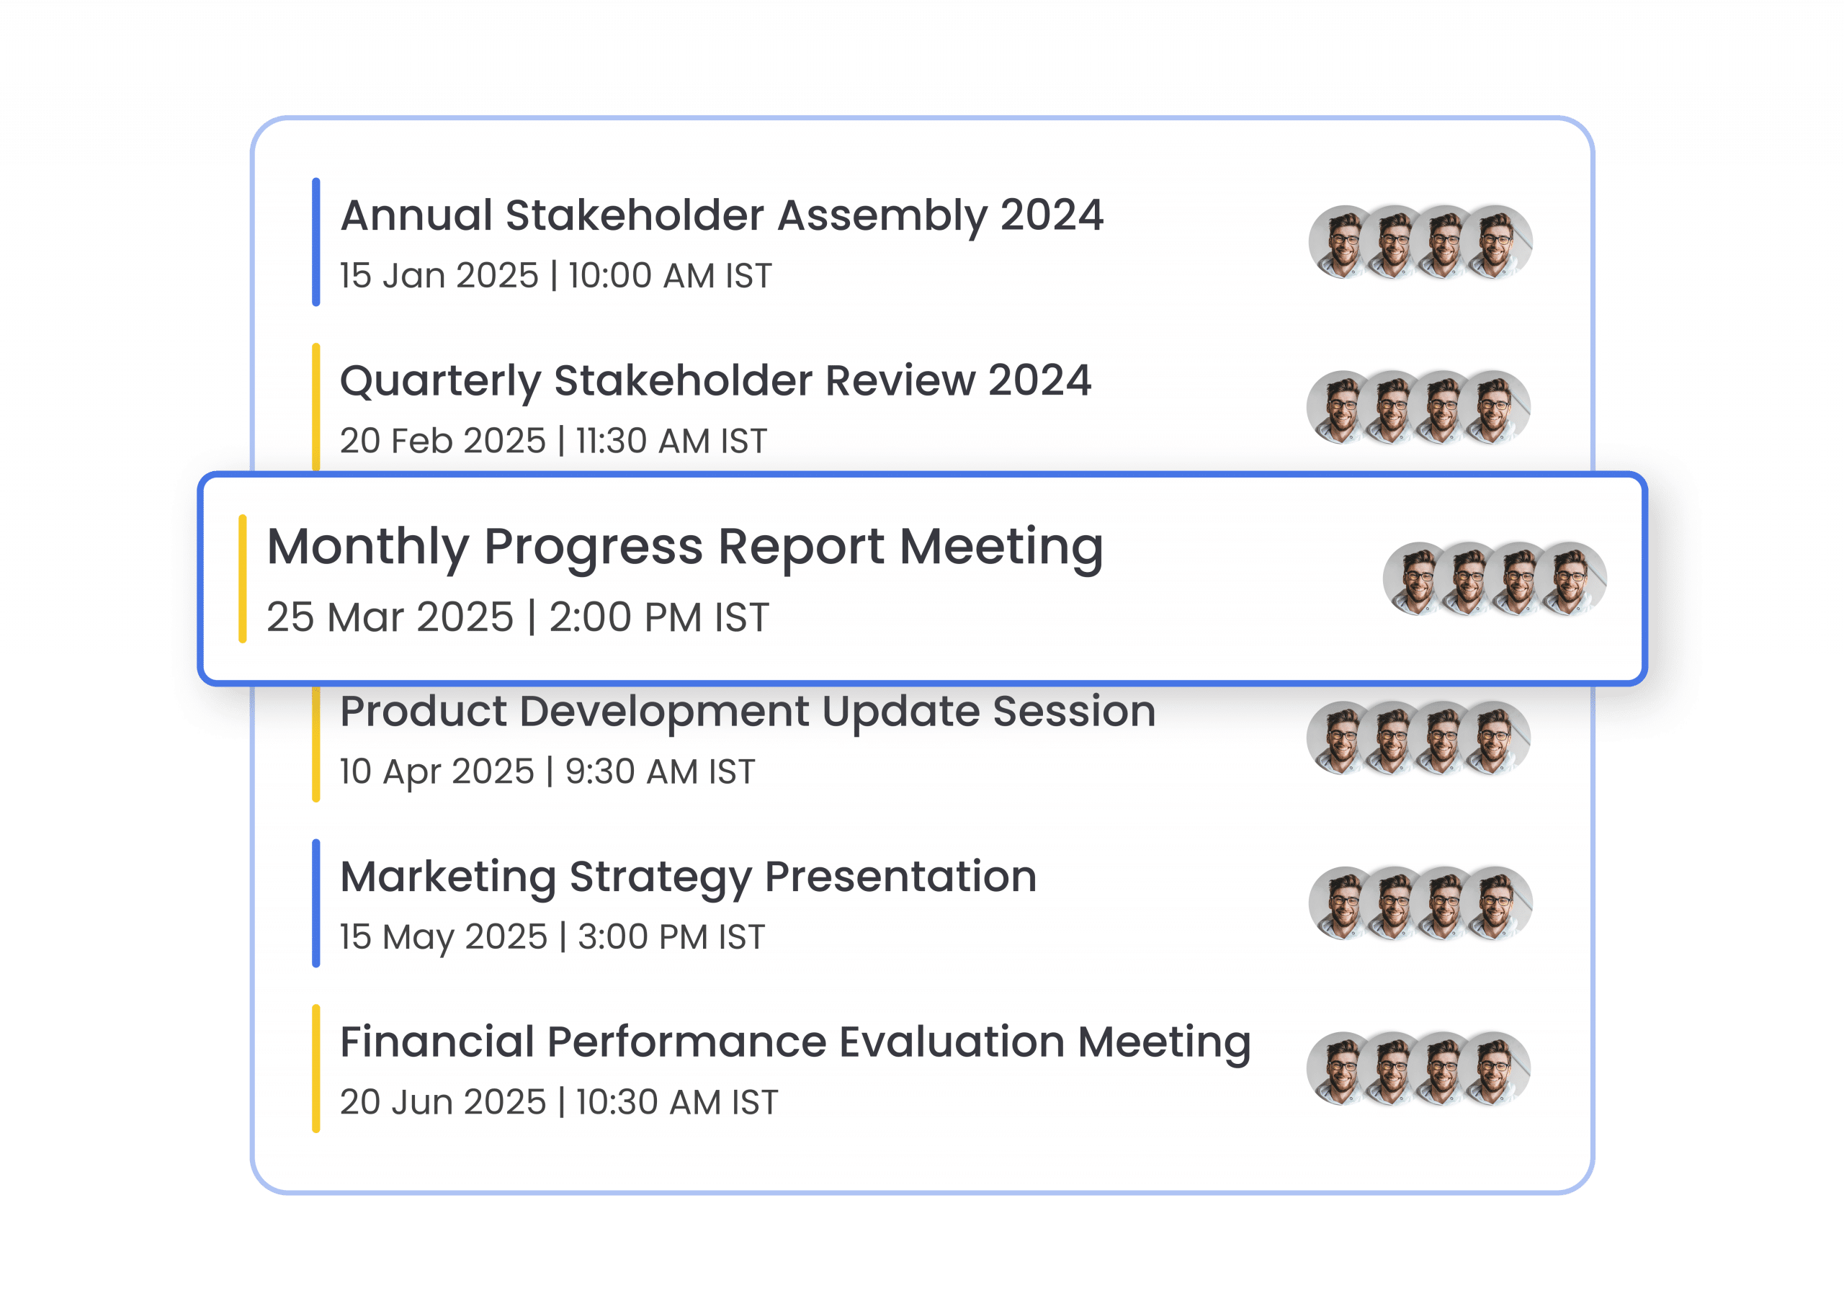Image resolution: width=1844 pixels, height=1311 pixels.
Task: Click last avatar in Financial Performance Evaluation row
Action: pos(1494,1069)
